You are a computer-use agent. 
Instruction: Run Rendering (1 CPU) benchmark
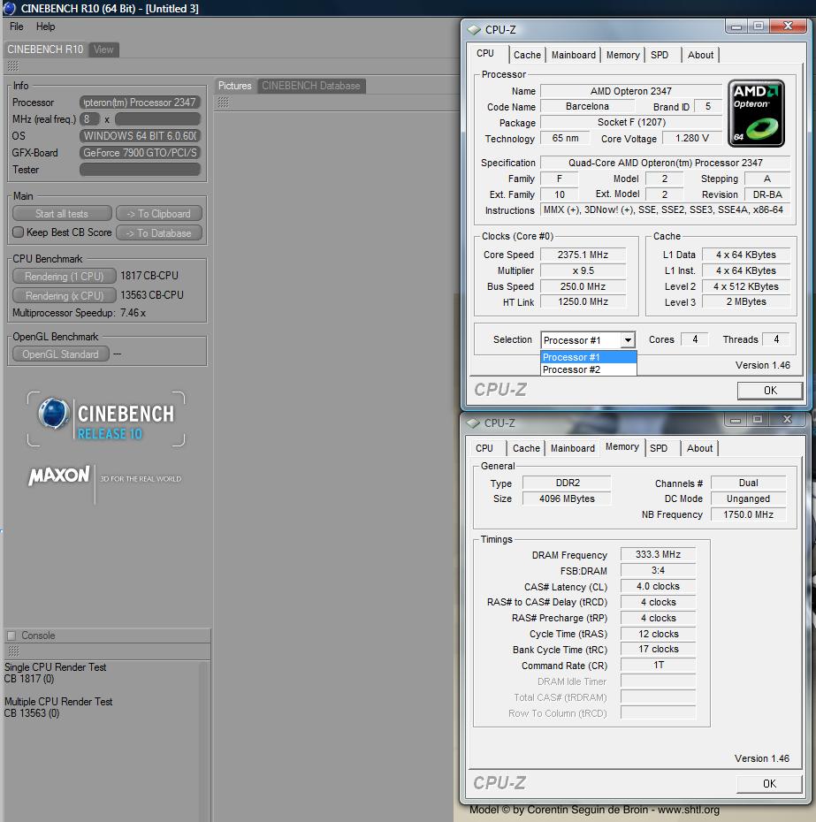64,277
